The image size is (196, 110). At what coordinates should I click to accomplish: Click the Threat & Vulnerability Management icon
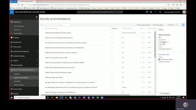[x=12, y=70]
